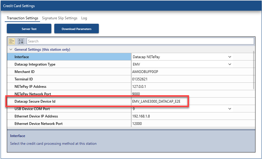Select the NETePay Network Port row
The width and height of the screenshot is (262, 159).
[x=68, y=94]
